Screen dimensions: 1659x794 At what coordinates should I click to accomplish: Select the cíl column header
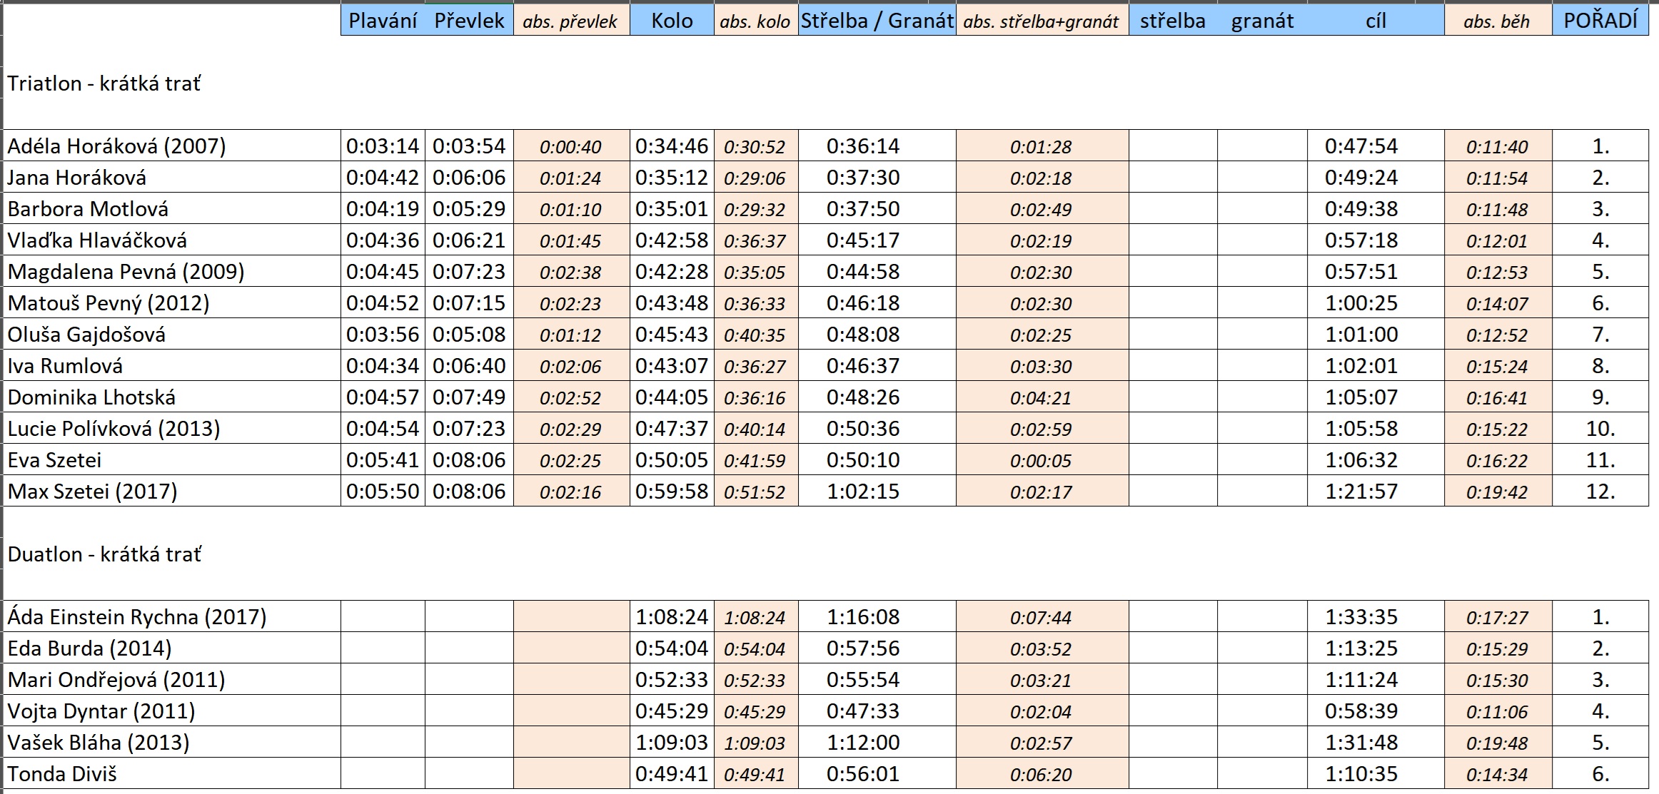pyautogui.click(x=1376, y=21)
